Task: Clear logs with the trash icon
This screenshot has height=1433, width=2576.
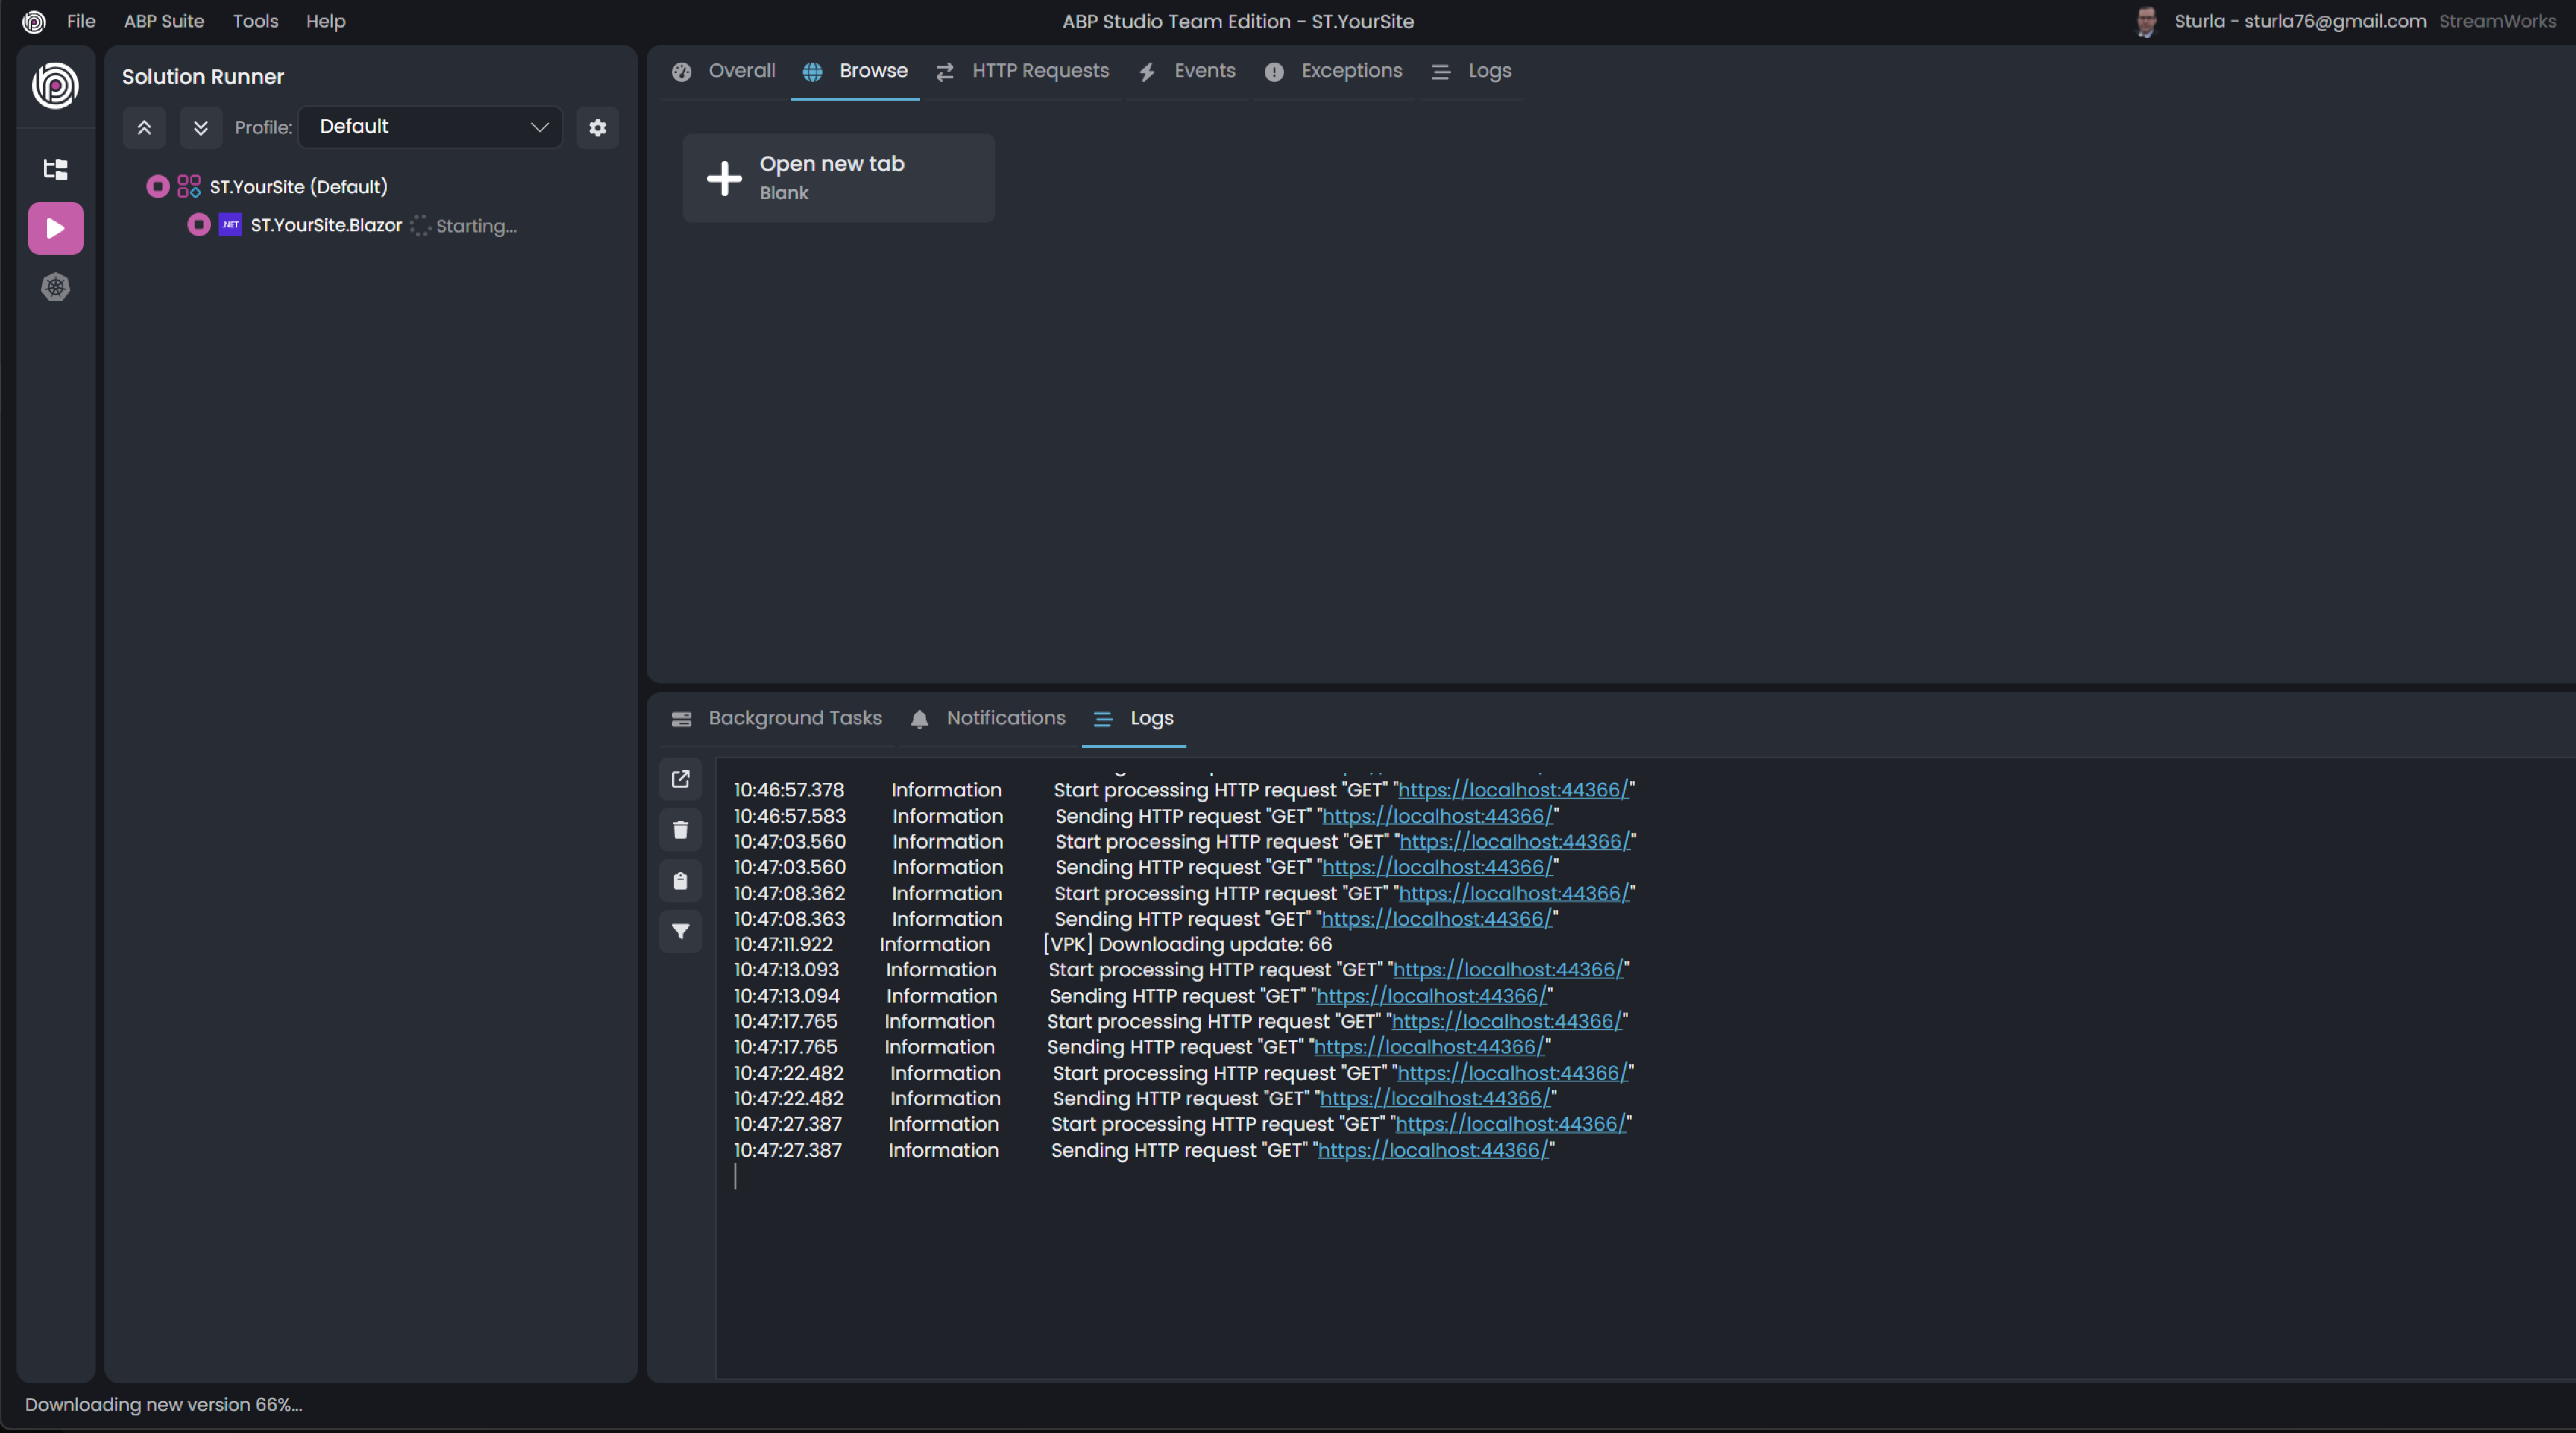Action: pyautogui.click(x=680, y=829)
